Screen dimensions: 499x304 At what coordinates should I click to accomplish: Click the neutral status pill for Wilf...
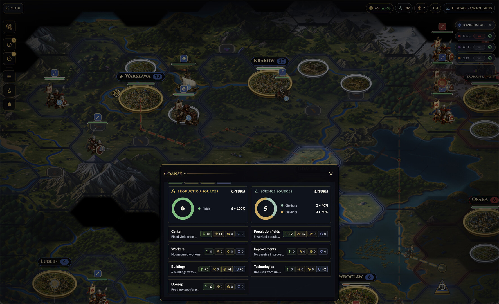point(479,47)
